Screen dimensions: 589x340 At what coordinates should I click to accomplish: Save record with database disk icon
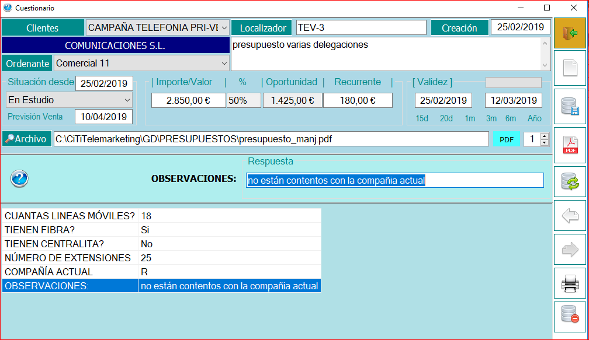(x=570, y=107)
